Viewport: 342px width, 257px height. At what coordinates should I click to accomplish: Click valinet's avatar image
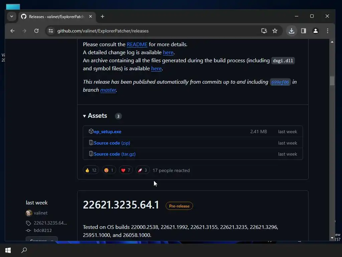[29, 213]
